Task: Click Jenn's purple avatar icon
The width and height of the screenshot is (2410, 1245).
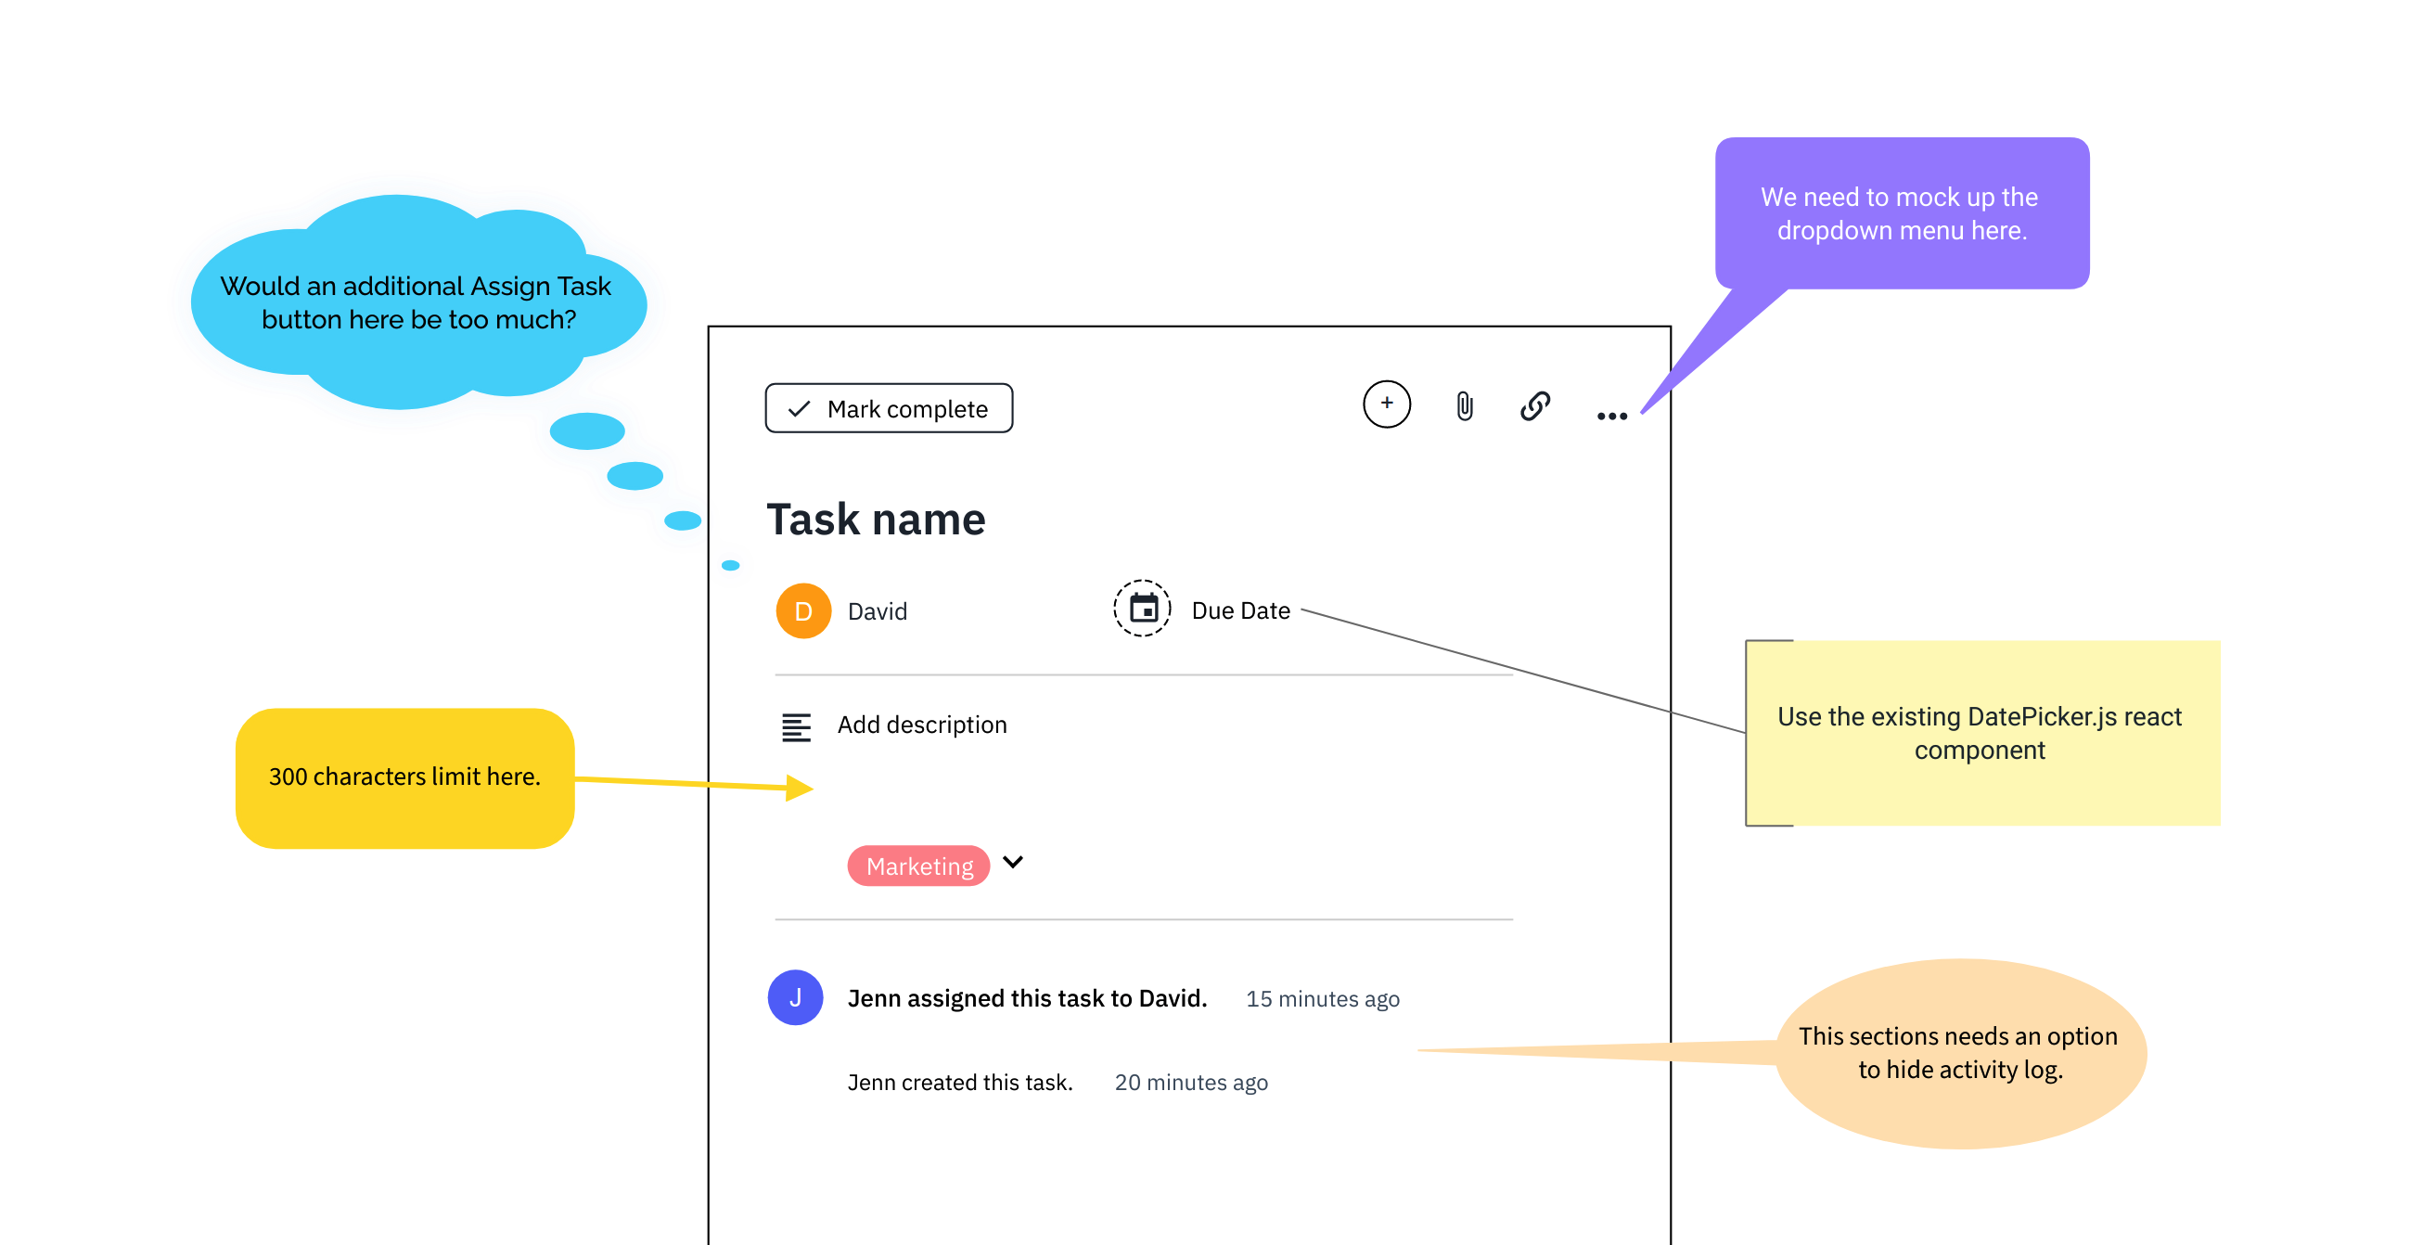Action: click(795, 998)
